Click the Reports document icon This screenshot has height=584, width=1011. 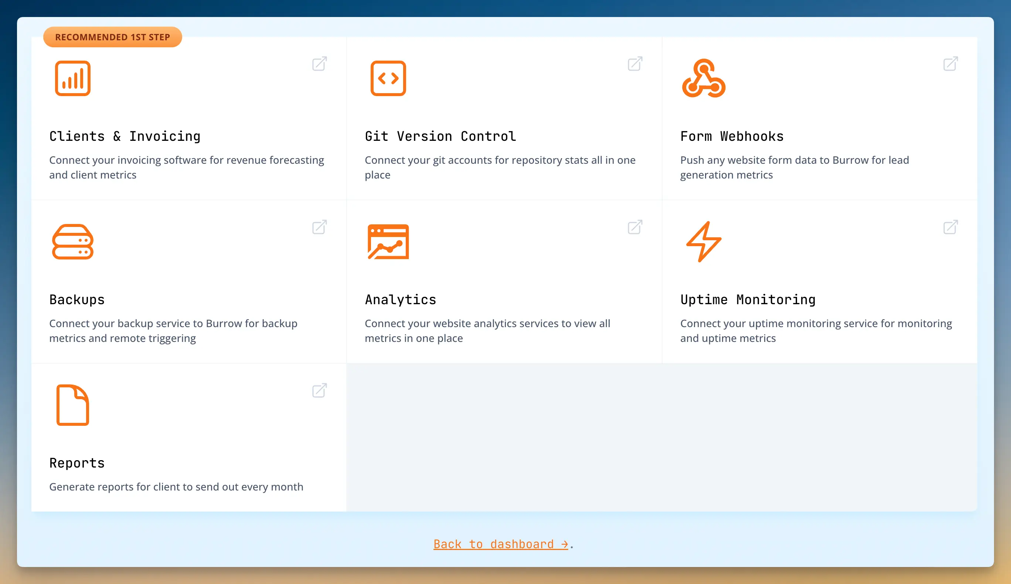pyautogui.click(x=72, y=405)
